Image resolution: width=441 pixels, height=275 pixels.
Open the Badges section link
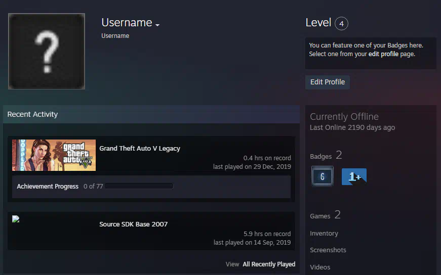click(x=320, y=157)
